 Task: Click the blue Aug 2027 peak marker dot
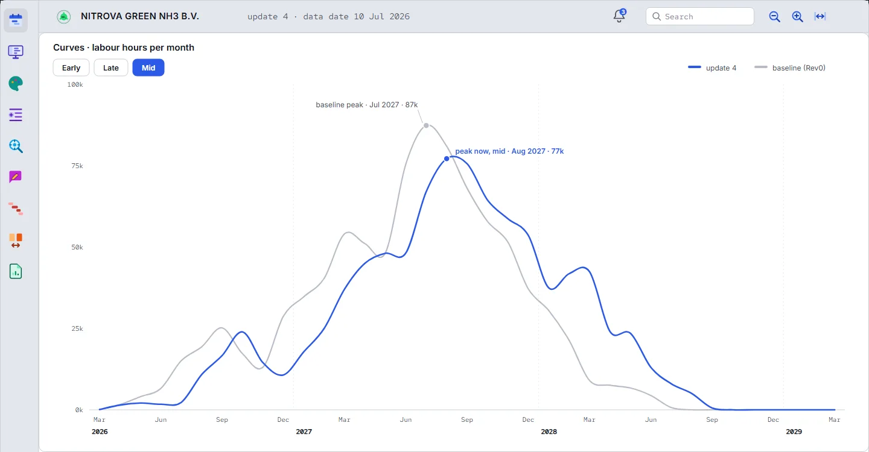447,159
